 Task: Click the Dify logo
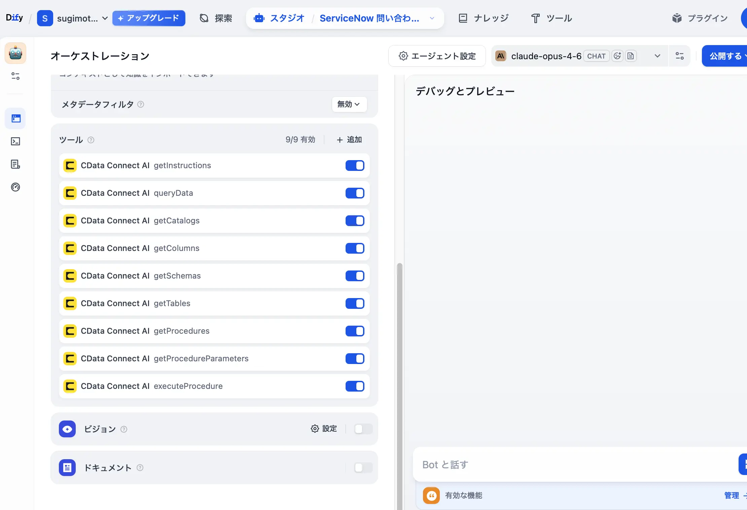pyautogui.click(x=14, y=17)
